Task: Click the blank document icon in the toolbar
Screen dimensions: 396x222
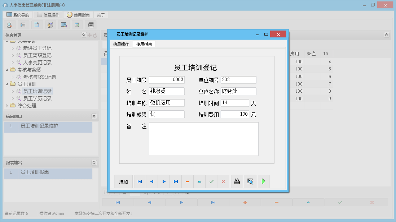Action: point(37,25)
